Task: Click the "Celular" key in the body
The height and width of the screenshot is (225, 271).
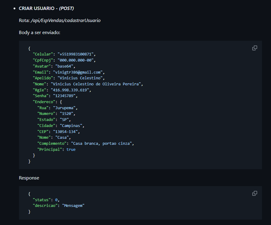Action: (x=43, y=54)
